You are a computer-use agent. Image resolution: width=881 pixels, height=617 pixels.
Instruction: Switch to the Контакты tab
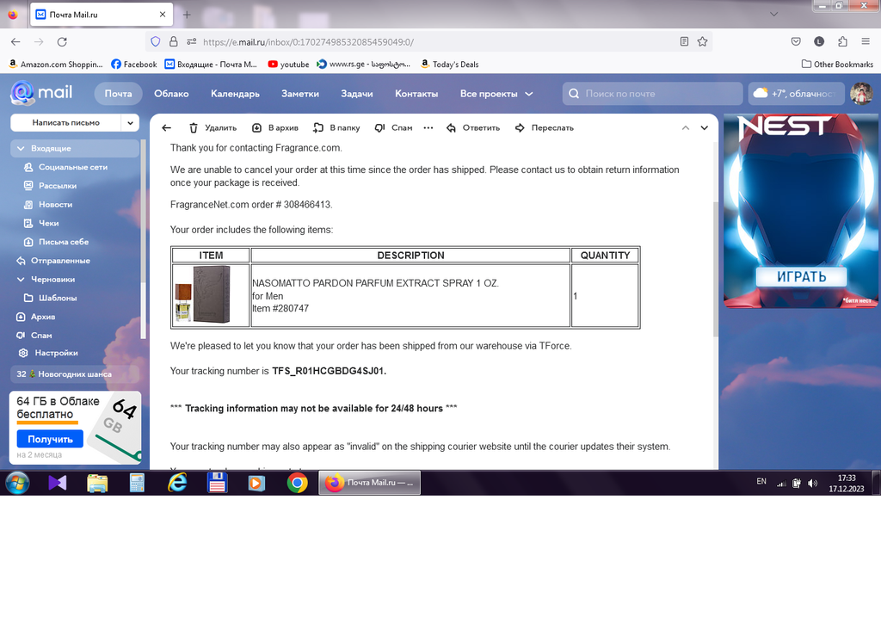click(416, 94)
